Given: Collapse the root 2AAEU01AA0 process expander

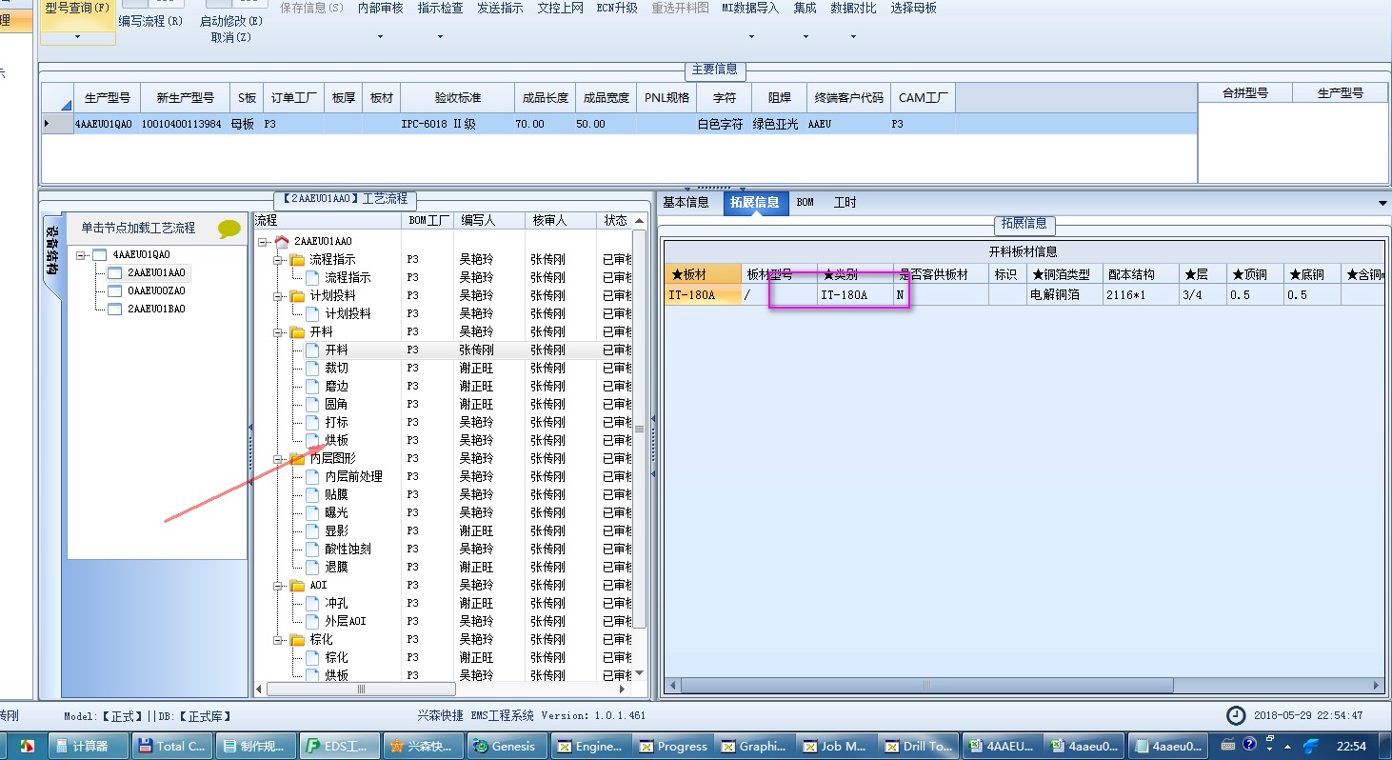Looking at the screenshot, I should (x=263, y=242).
